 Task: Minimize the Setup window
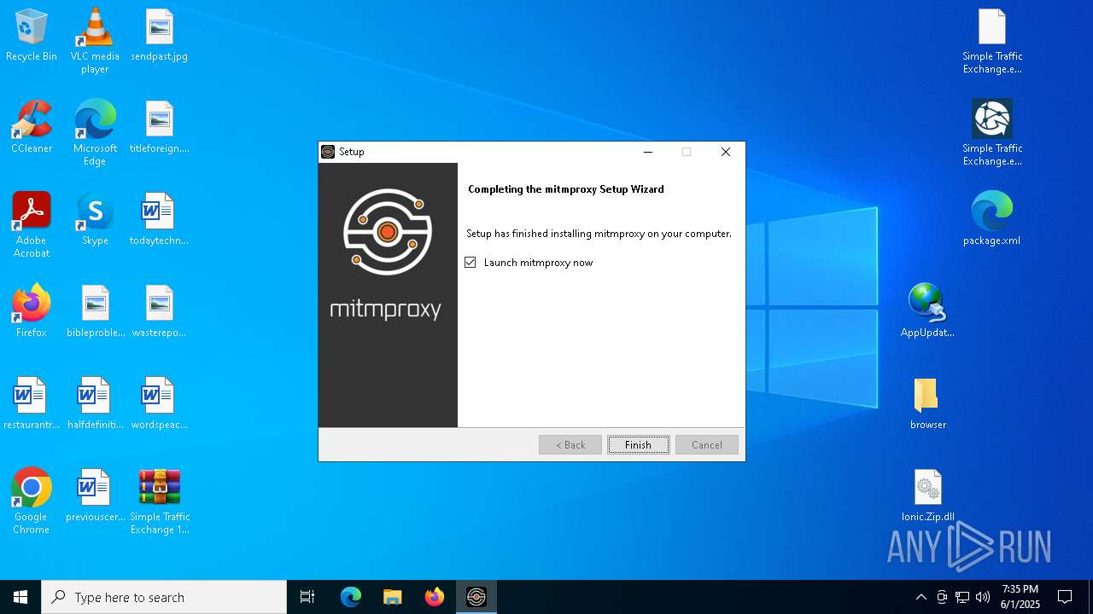click(x=648, y=152)
